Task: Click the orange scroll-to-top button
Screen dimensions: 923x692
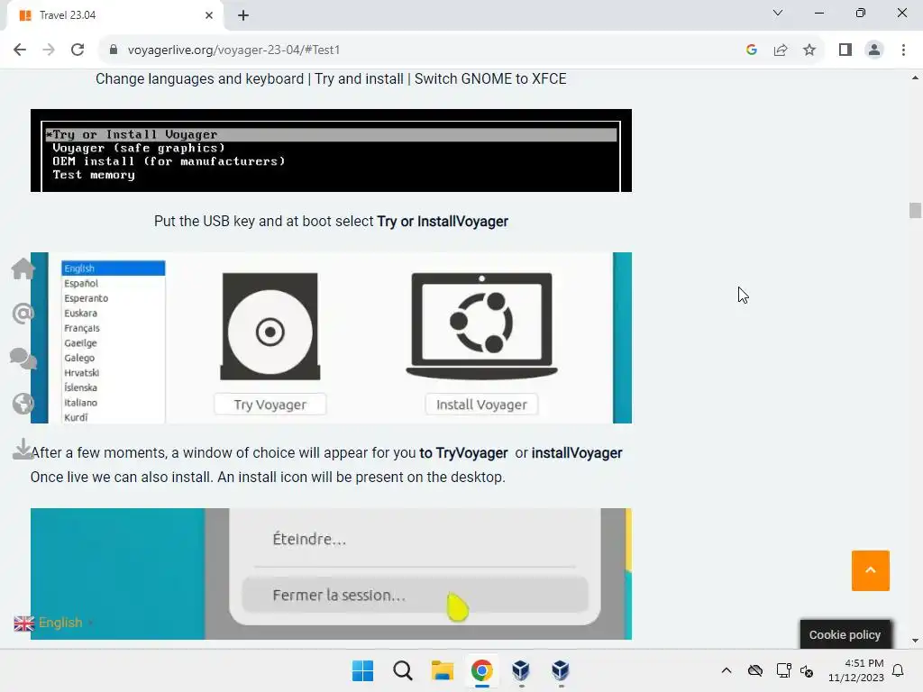Action: click(x=870, y=570)
